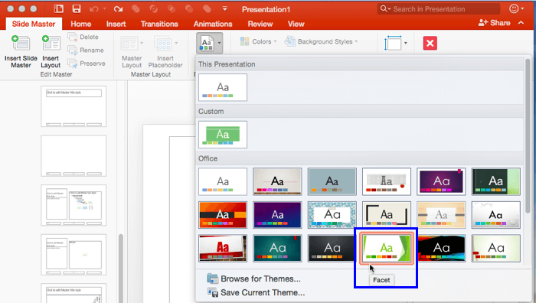Click the themes gallery vertical scrollbar
Viewport: 536px width, 303px height.
(x=528, y=135)
